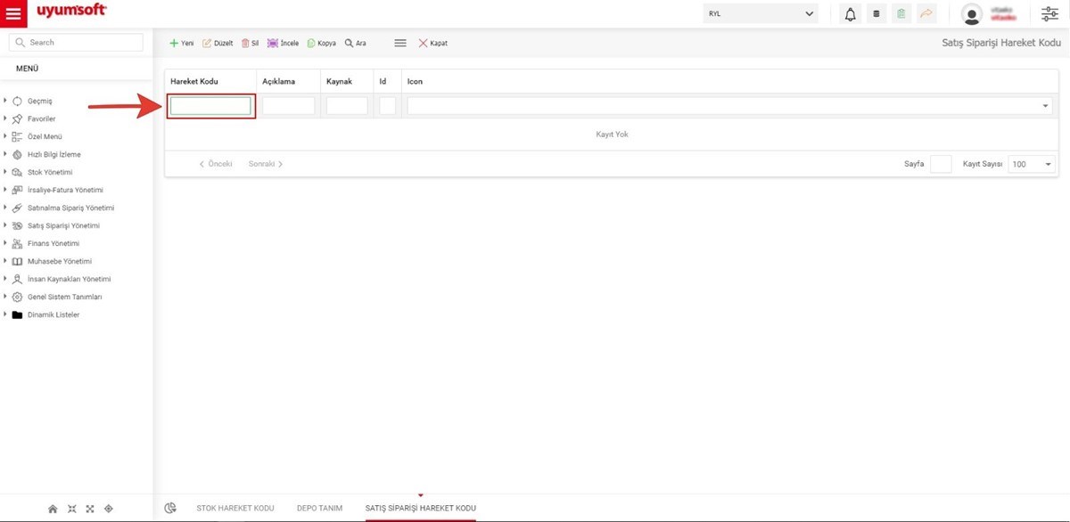1070x522 pixels.
Task: Click the target locate icon in the footer
Action: [109, 509]
